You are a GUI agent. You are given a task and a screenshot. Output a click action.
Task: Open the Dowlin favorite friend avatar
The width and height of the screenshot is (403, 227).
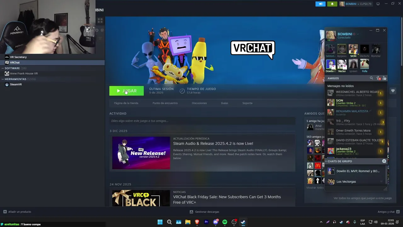tap(331, 64)
